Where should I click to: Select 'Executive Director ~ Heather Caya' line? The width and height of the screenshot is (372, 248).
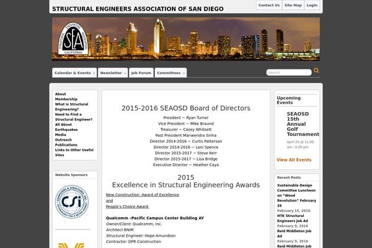click(186, 165)
